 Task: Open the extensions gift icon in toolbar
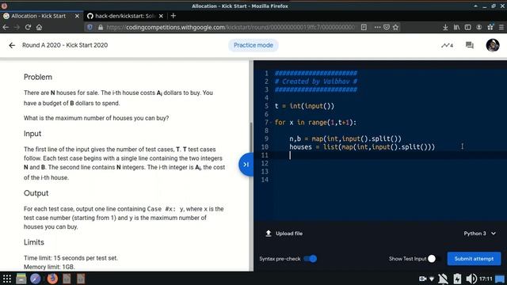click(x=490, y=27)
